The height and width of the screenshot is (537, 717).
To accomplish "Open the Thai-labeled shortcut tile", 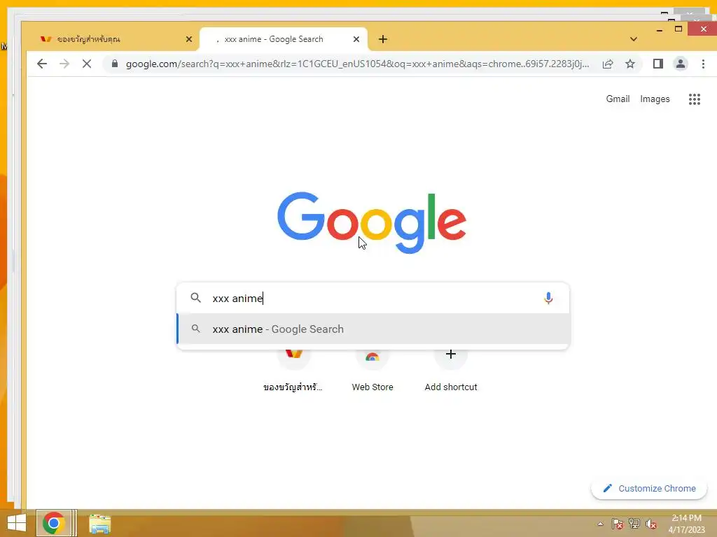I will (x=293, y=370).
